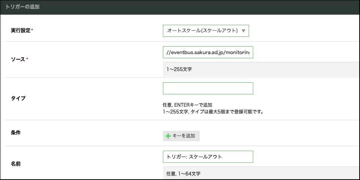Click the red asterisk beside 実行設定
This screenshot has width=360, height=180.
tap(32, 30)
